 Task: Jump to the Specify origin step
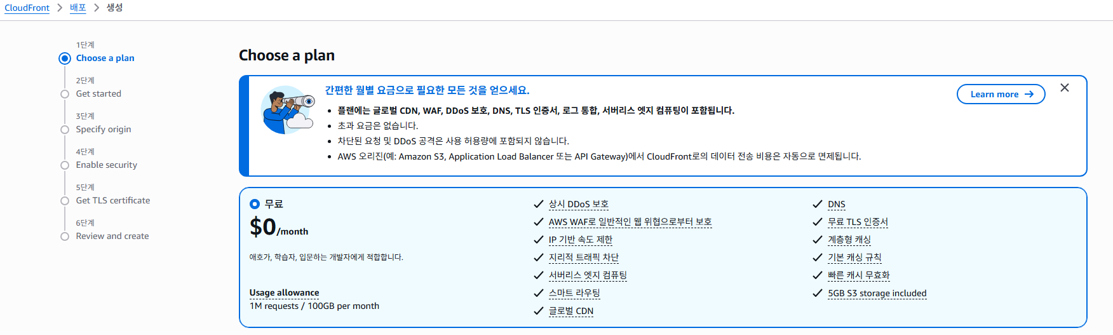104,129
